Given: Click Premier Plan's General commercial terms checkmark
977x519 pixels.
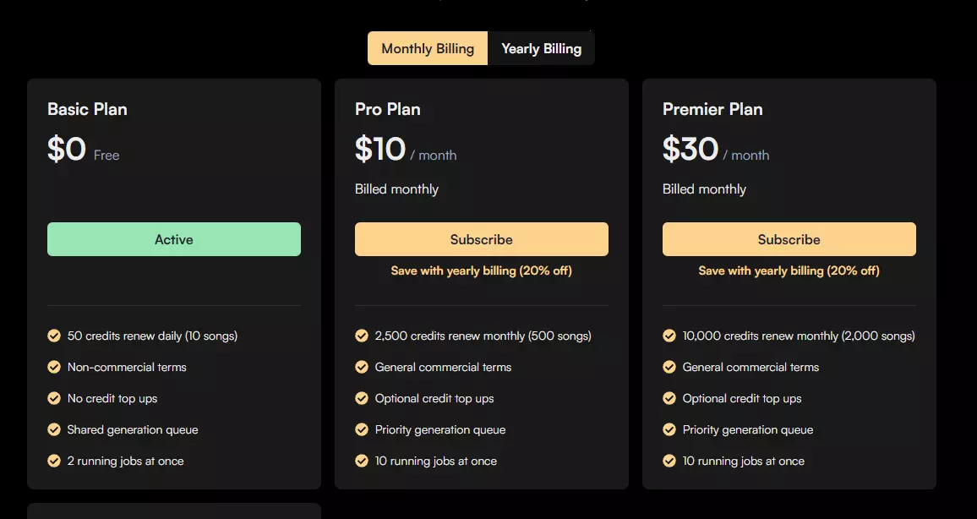Looking at the screenshot, I should click(669, 367).
